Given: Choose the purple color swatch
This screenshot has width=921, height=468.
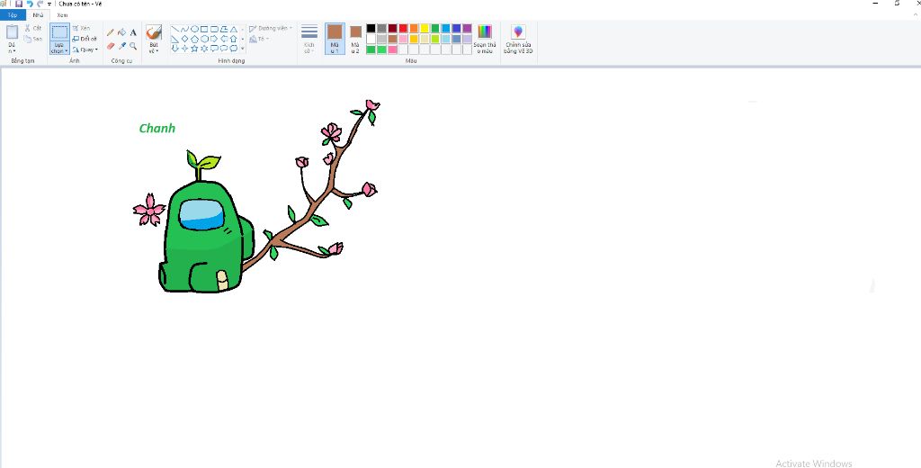Looking at the screenshot, I should pos(467,28).
